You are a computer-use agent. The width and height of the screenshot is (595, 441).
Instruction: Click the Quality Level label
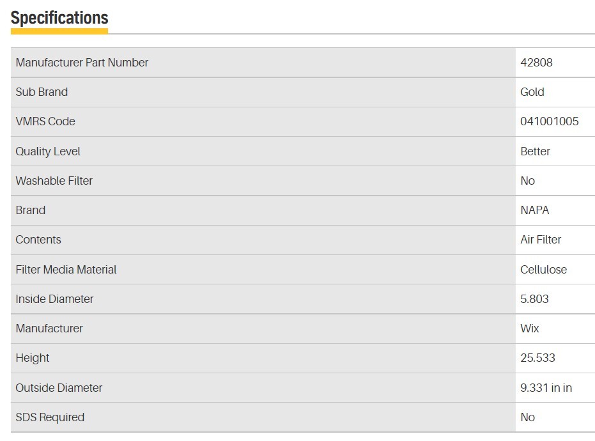48,151
